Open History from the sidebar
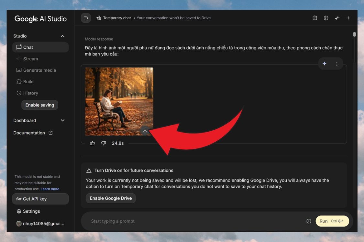 point(30,93)
